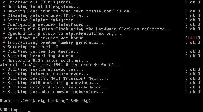Click ok status for Starting Postfix Mail Transport Agent
203x112 pixels.
(x=193, y=78)
